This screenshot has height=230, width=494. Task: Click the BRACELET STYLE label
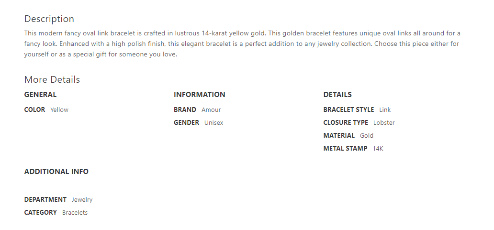(x=348, y=110)
